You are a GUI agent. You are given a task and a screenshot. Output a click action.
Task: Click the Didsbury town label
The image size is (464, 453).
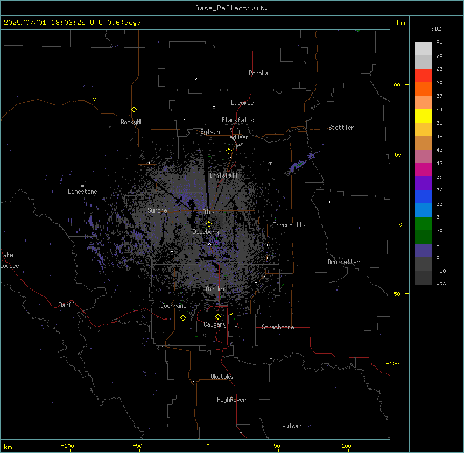pos(206,232)
